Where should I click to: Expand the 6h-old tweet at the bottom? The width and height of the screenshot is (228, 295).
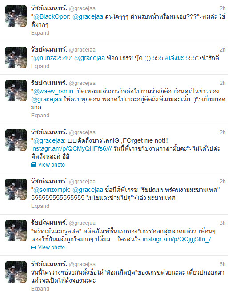[40, 289]
